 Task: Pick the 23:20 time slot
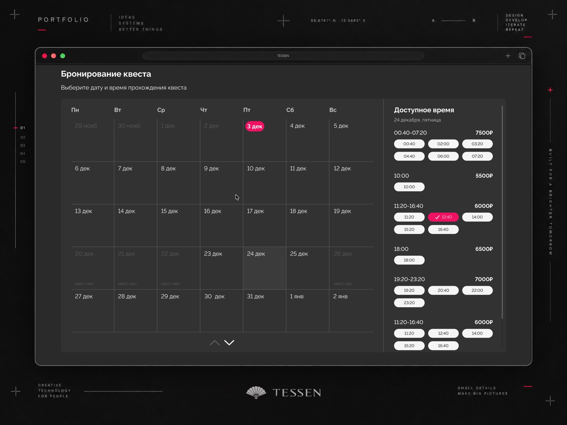[x=409, y=303]
